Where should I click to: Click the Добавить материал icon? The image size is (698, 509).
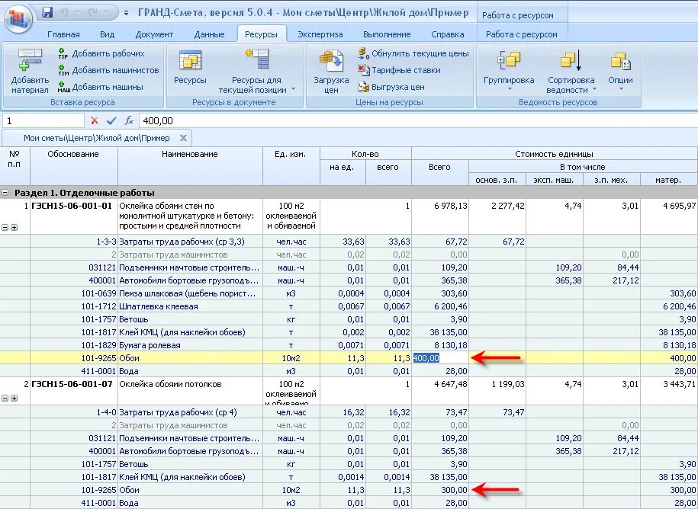pyautogui.click(x=30, y=60)
